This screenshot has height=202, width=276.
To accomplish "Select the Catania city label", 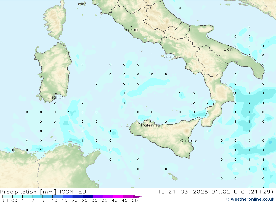I will 189,141.
